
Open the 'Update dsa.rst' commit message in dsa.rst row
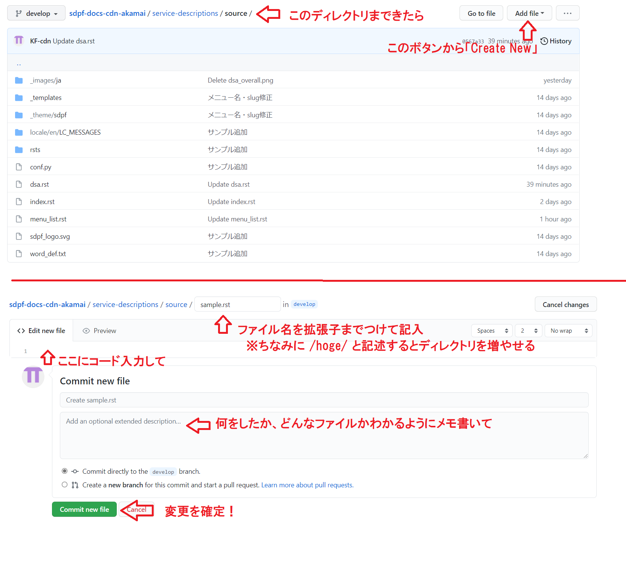pyautogui.click(x=229, y=184)
